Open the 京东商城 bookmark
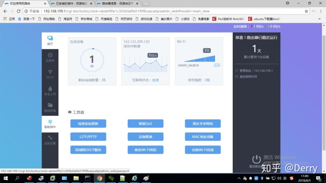The height and width of the screenshot is (183, 326). (x=84, y=19)
